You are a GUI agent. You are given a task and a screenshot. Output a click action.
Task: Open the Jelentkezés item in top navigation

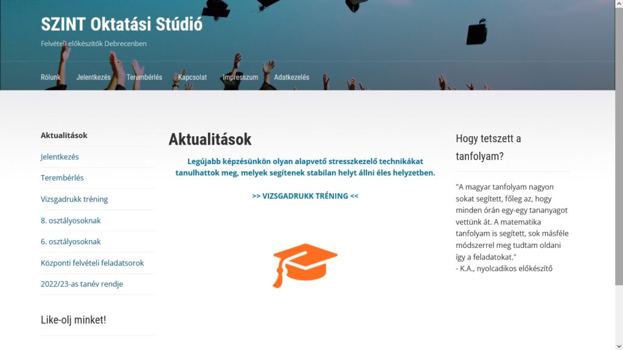click(93, 77)
